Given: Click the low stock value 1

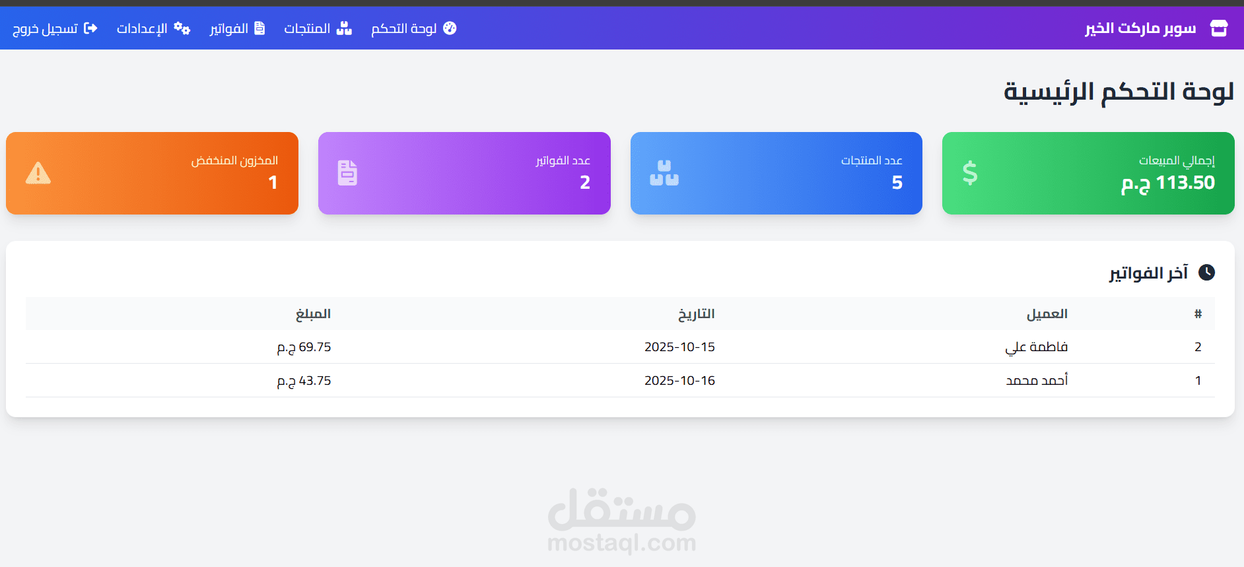Looking at the screenshot, I should tap(273, 183).
